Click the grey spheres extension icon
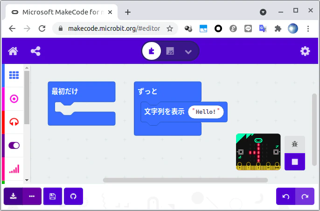The width and height of the screenshot is (320, 211). click(188, 28)
